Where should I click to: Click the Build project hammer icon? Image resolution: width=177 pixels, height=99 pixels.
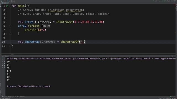point(154,1)
